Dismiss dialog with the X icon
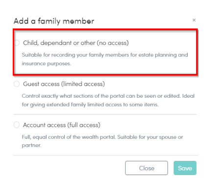206x178 pixels. tap(194, 20)
